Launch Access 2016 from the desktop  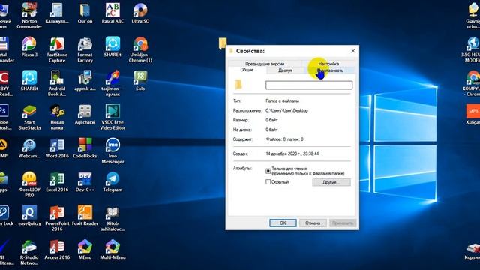57,250
